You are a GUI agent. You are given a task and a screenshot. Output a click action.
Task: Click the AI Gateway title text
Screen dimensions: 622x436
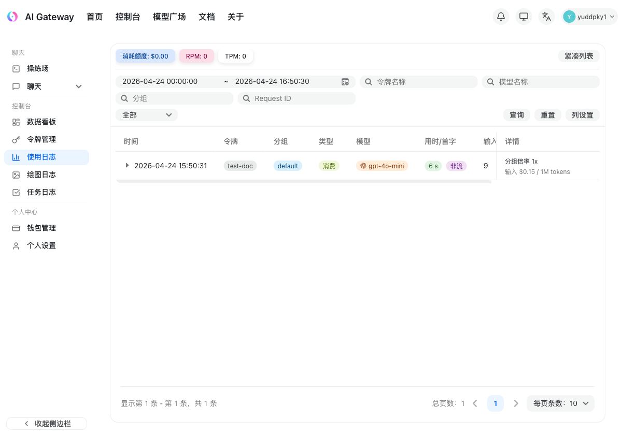[x=49, y=17]
